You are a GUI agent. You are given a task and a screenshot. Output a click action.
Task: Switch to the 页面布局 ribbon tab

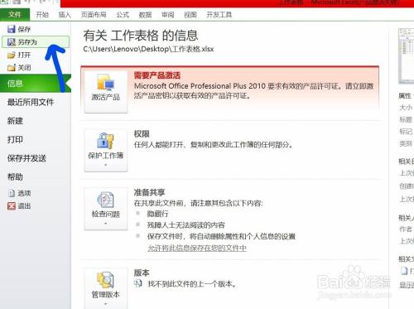[94, 15]
